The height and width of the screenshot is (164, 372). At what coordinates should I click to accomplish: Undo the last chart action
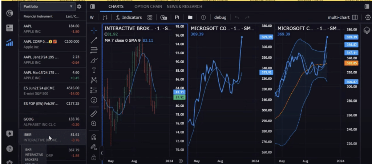point(237,17)
